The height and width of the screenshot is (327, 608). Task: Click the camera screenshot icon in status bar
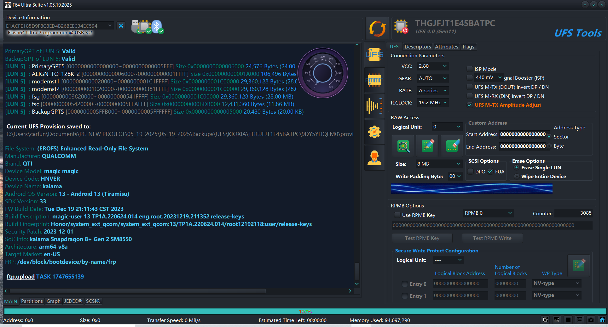click(591, 320)
